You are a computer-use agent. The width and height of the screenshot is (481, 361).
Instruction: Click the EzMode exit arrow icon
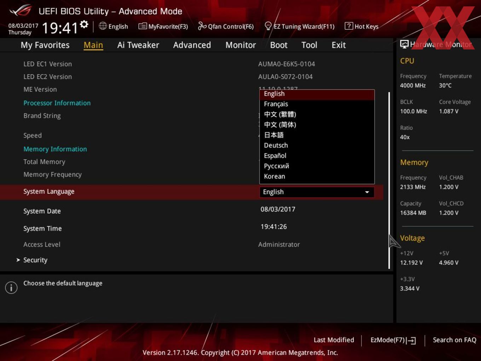click(411, 340)
